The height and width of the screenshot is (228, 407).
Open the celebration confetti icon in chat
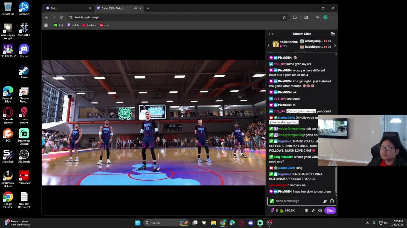coord(325,201)
